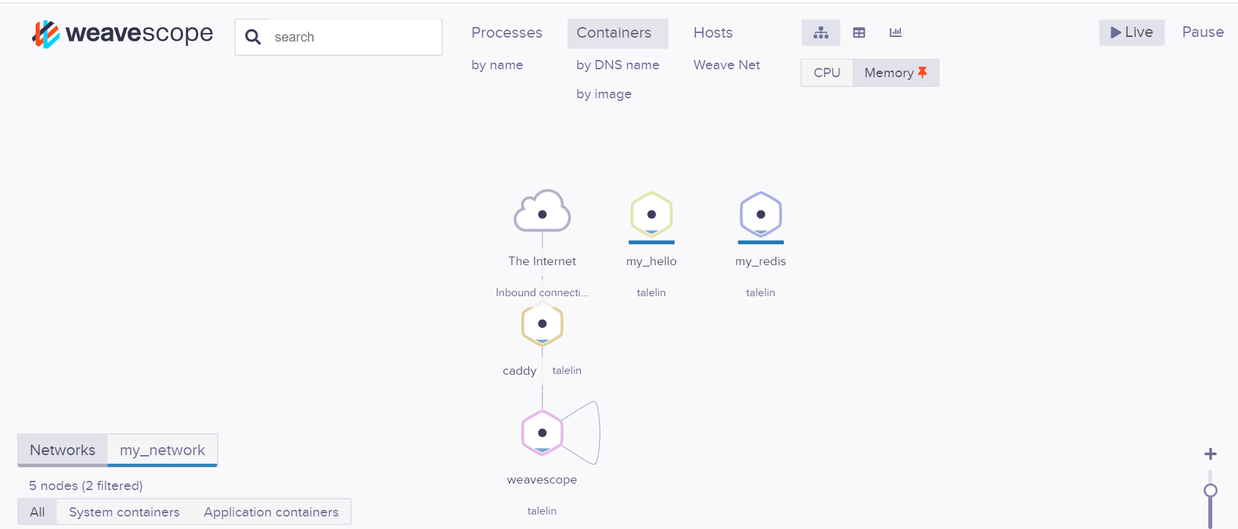Filter to System containers

tap(124, 512)
